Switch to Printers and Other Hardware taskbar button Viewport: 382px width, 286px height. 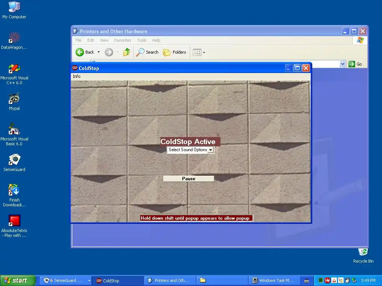170,281
